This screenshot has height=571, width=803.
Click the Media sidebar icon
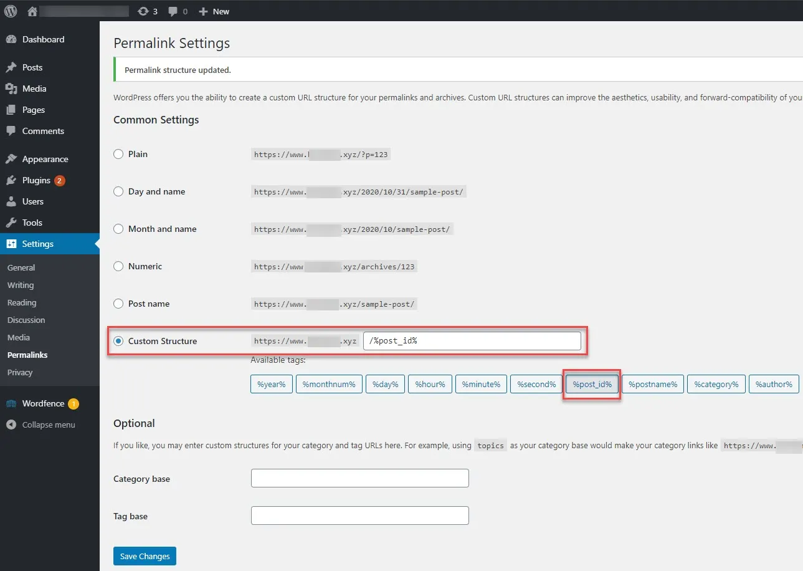(11, 89)
